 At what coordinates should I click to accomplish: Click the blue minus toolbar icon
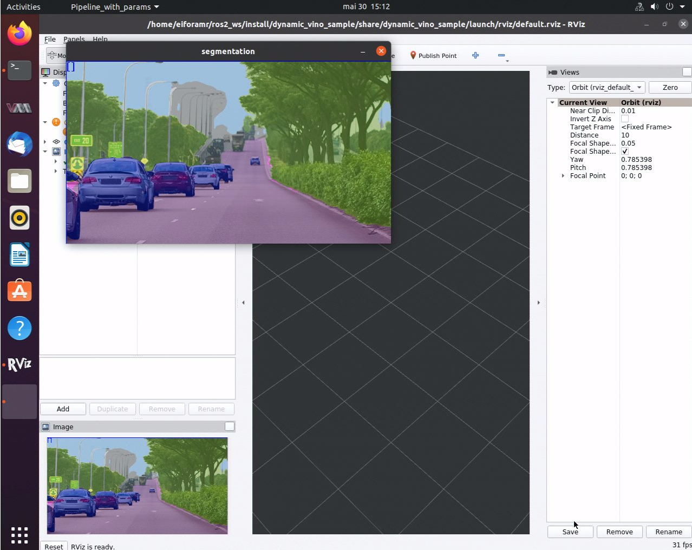pos(501,55)
